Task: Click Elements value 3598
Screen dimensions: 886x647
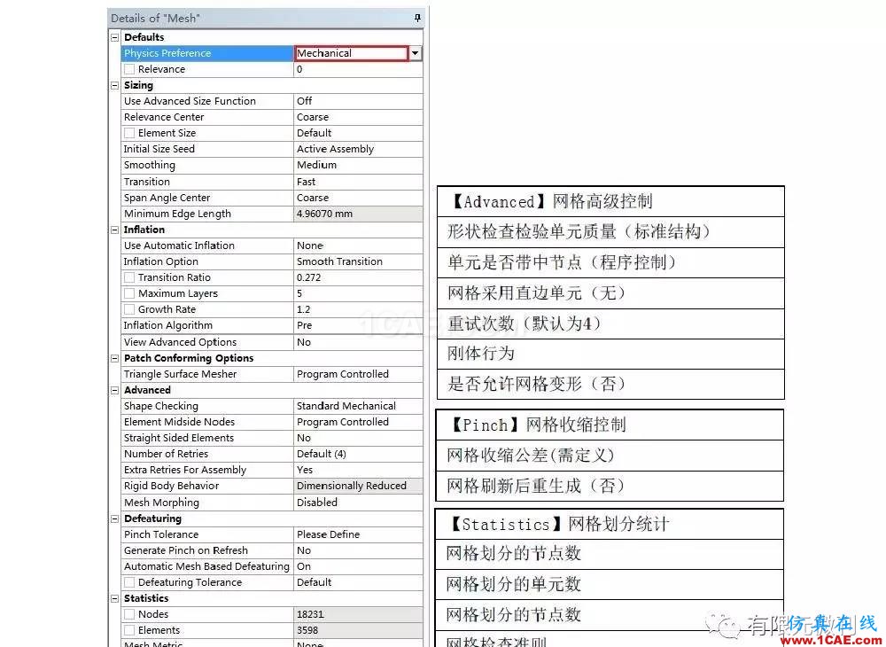Action: [x=358, y=631]
